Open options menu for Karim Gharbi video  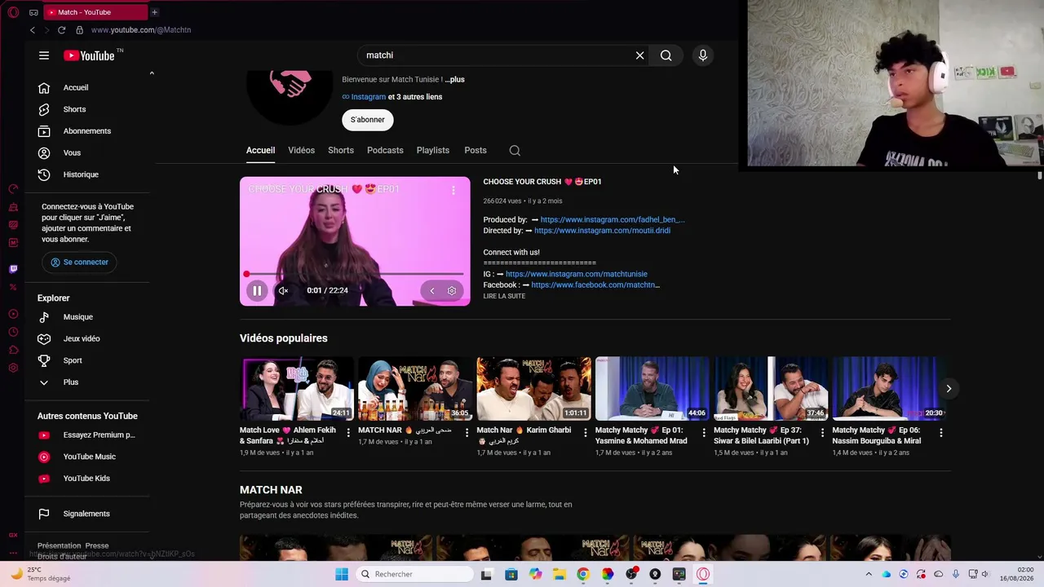pos(586,433)
